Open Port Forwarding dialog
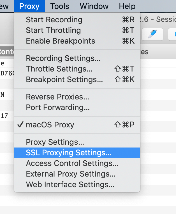 (58, 107)
